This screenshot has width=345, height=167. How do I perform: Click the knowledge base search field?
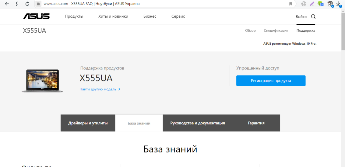190,165
